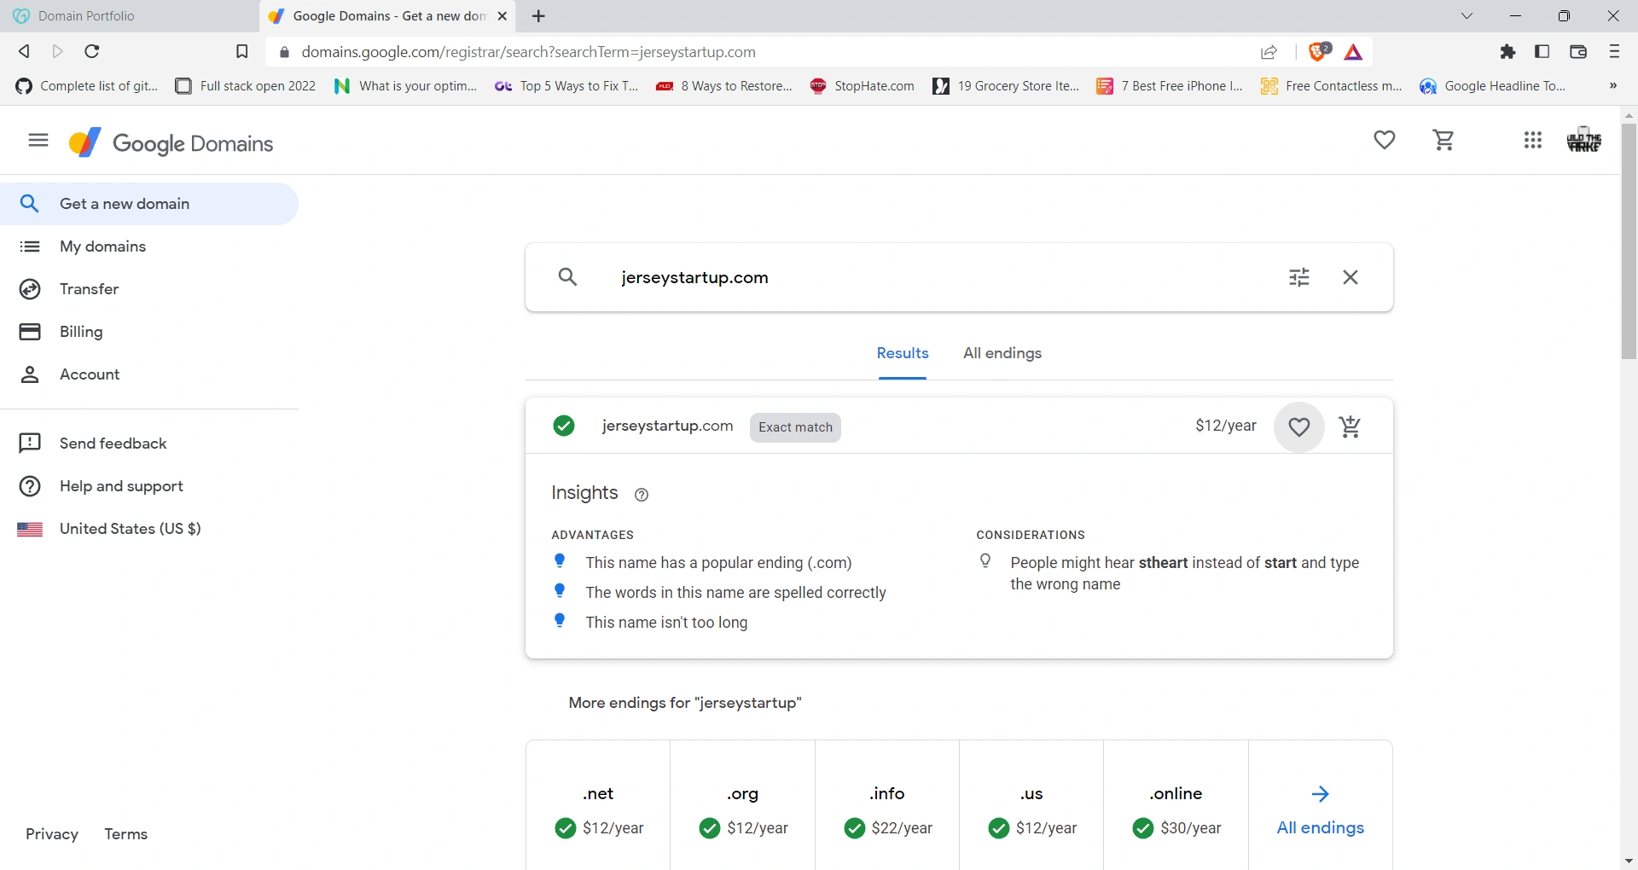1638x870 pixels.
Task: Expand the hidden bookmarks overflow chevron
Action: tap(1612, 86)
